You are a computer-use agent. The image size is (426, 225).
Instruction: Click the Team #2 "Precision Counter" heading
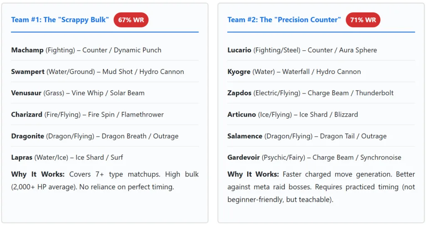point(284,20)
